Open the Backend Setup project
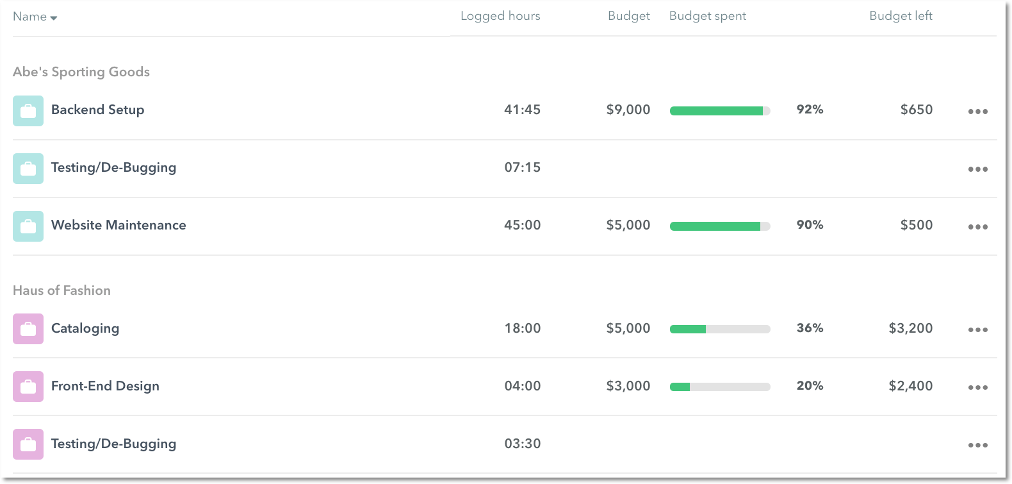Screen dimensions: 1012x484 point(97,110)
